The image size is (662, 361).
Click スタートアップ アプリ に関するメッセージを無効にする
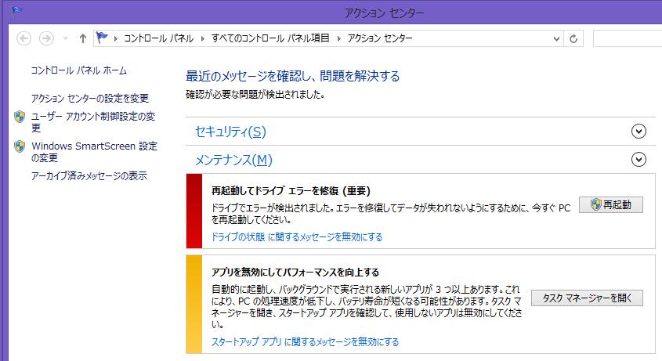point(305,341)
